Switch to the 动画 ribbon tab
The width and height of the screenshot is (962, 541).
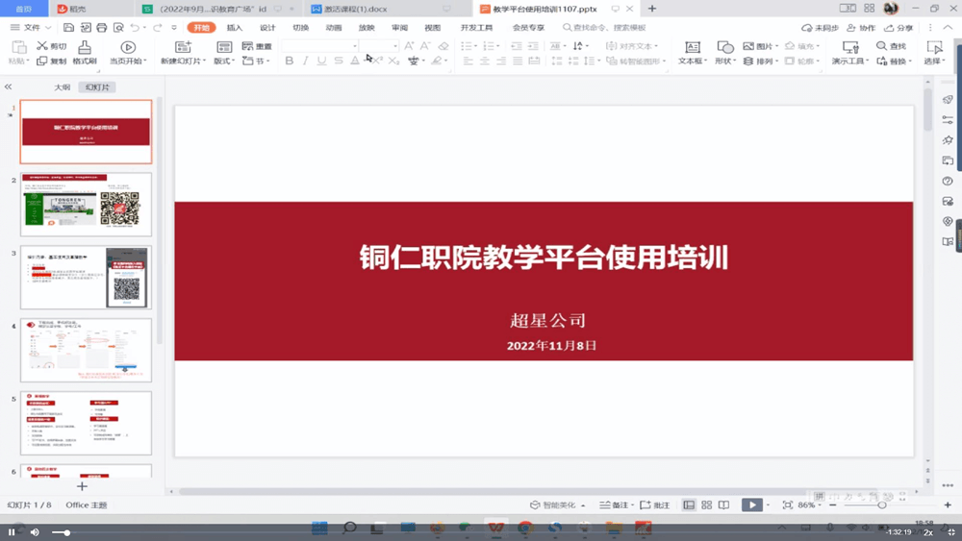pyautogui.click(x=334, y=28)
